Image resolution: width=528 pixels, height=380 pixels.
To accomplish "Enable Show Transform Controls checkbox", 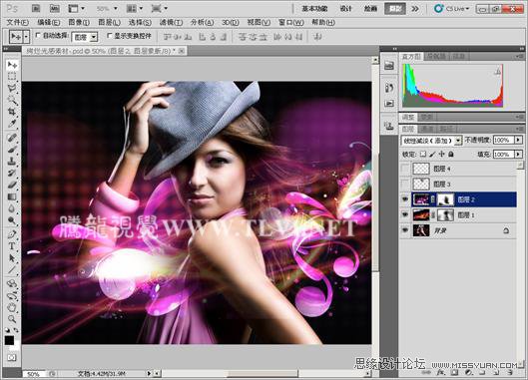I will pos(109,35).
